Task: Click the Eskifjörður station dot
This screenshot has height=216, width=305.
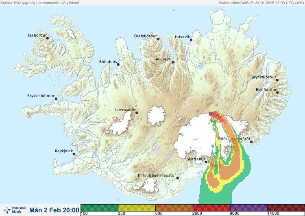Action: click(277, 93)
